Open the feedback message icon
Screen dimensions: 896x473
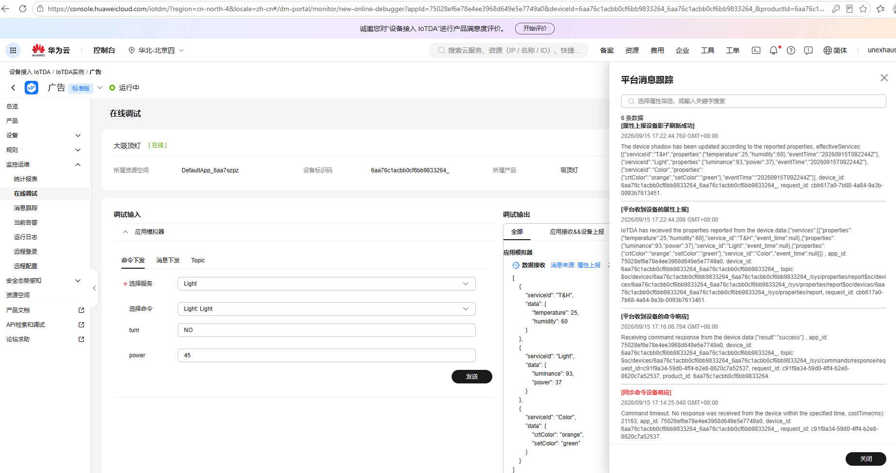pyautogui.click(x=808, y=50)
